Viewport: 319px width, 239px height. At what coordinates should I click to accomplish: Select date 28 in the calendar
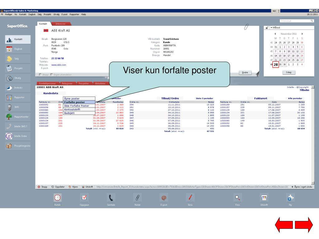click(x=276, y=65)
